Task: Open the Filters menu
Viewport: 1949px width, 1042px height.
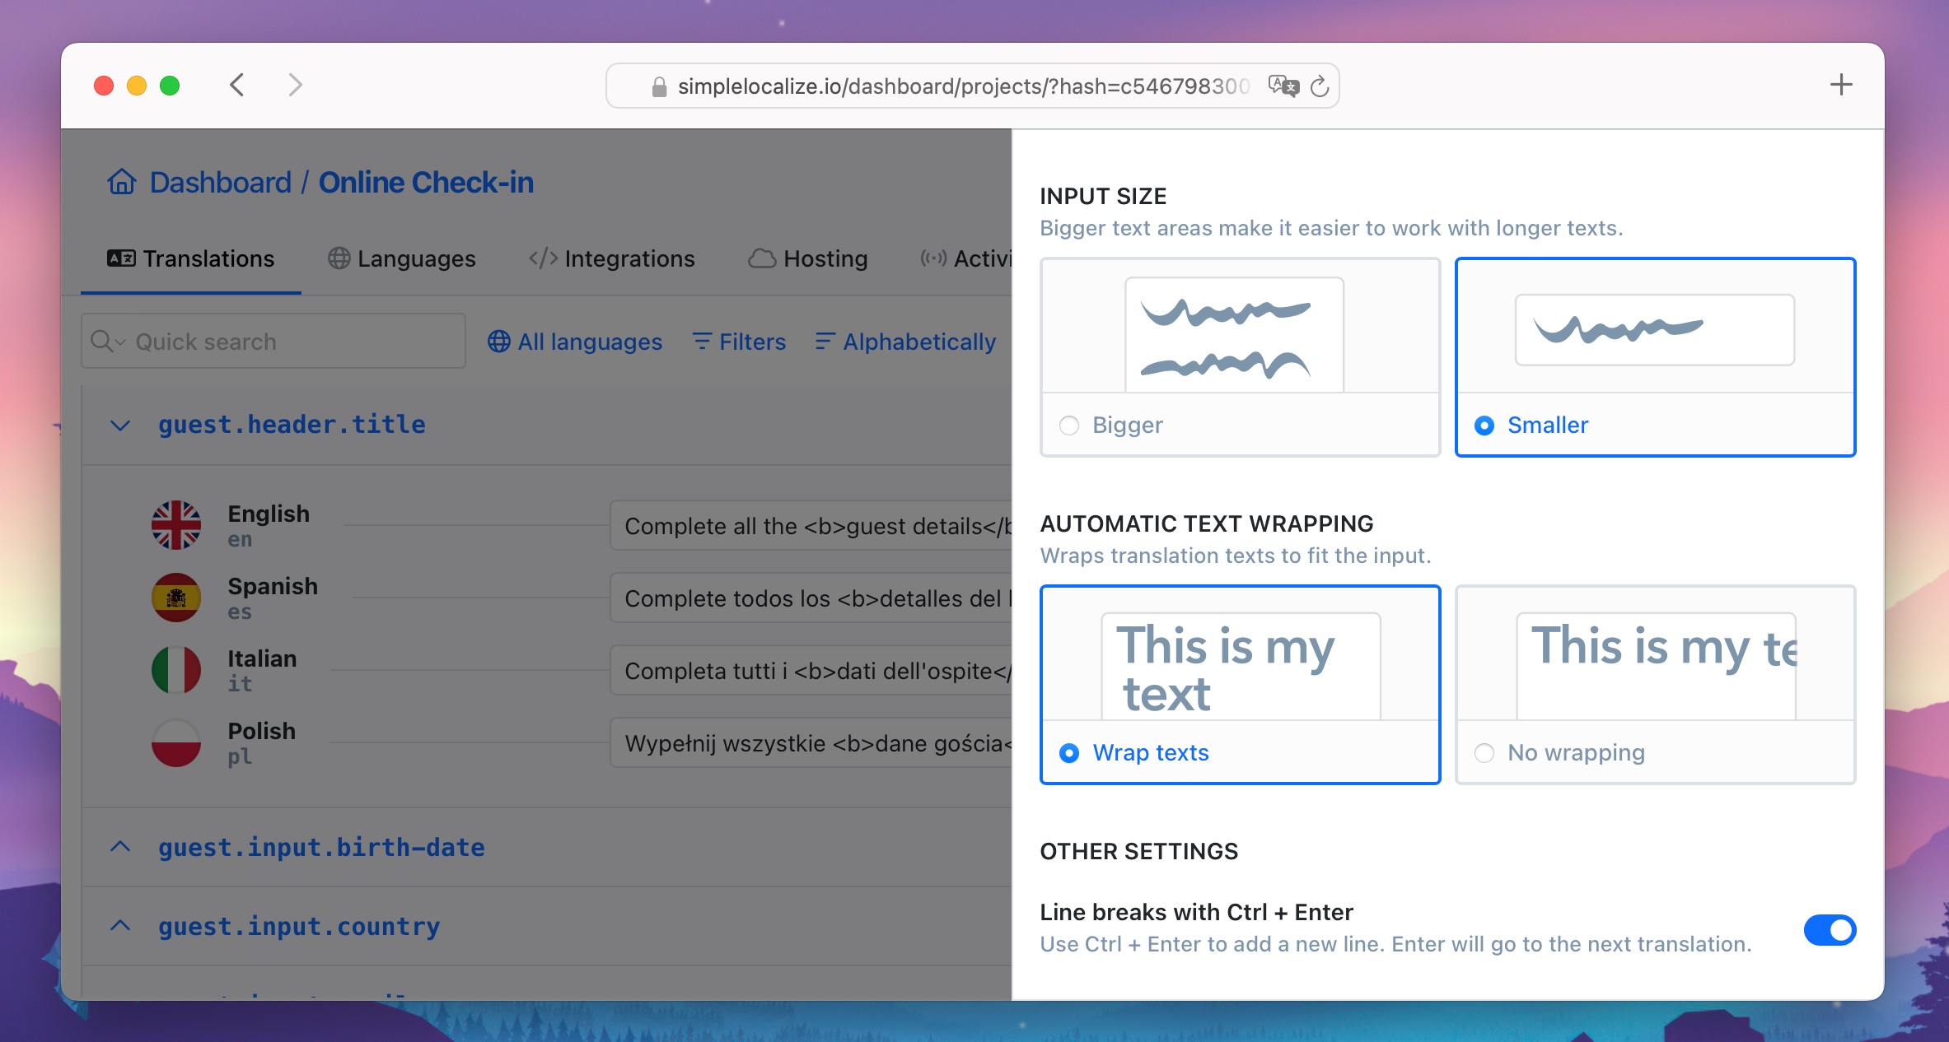Action: 739,341
